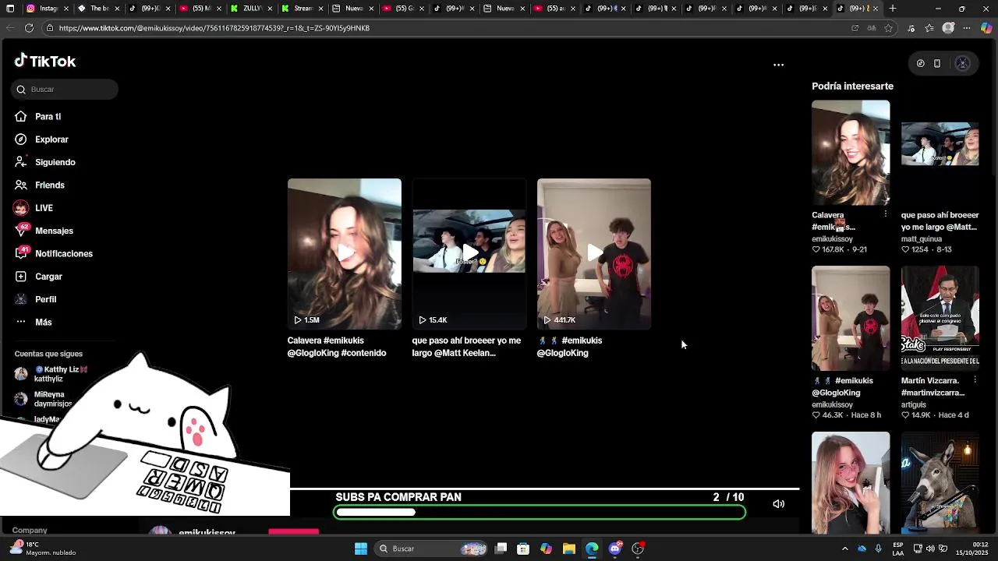The image size is (998, 561).
Task: Open Task View from taskbar
Action: tap(501, 549)
